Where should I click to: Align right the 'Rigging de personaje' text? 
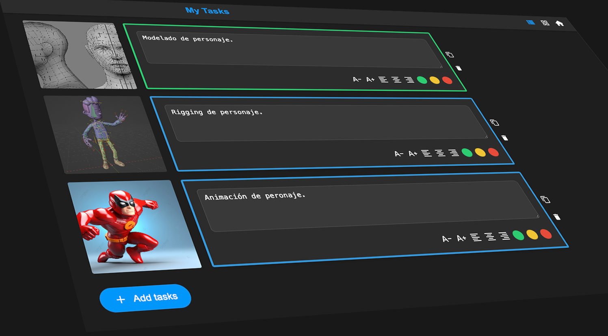(x=453, y=153)
